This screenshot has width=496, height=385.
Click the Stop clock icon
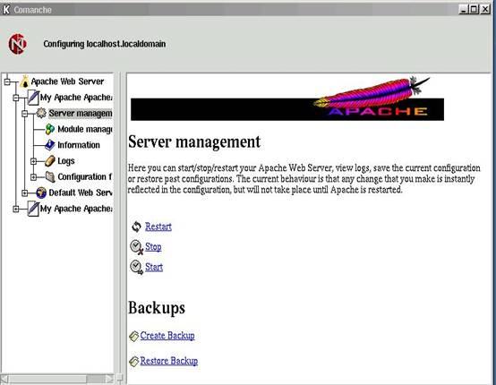(x=136, y=247)
